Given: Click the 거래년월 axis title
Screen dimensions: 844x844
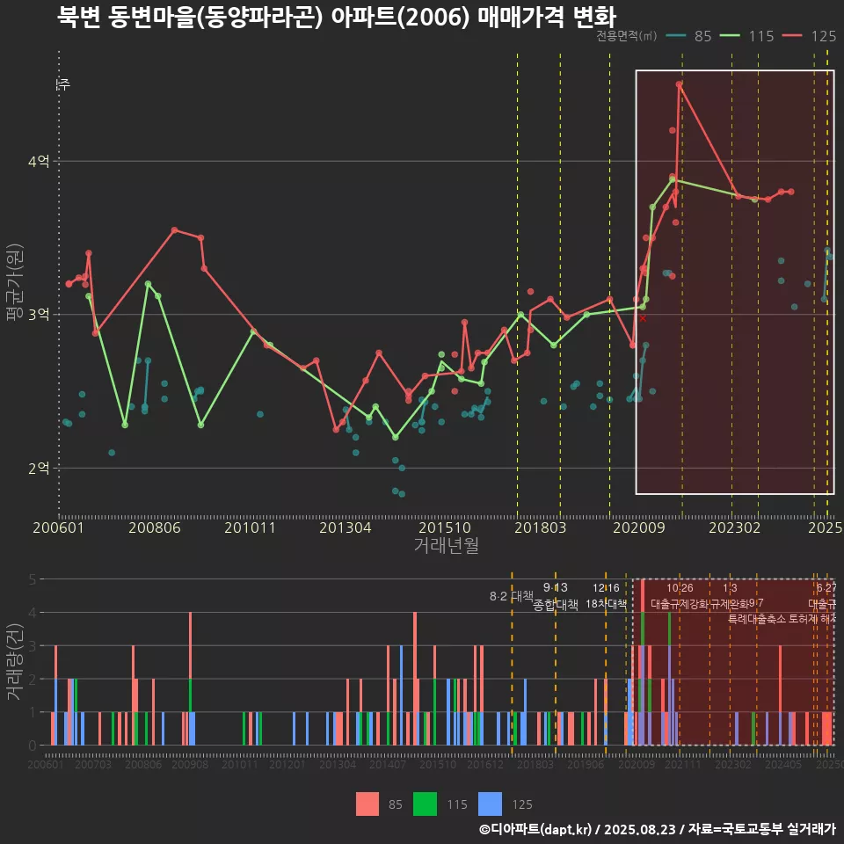Looking at the screenshot, I should click(446, 546).
